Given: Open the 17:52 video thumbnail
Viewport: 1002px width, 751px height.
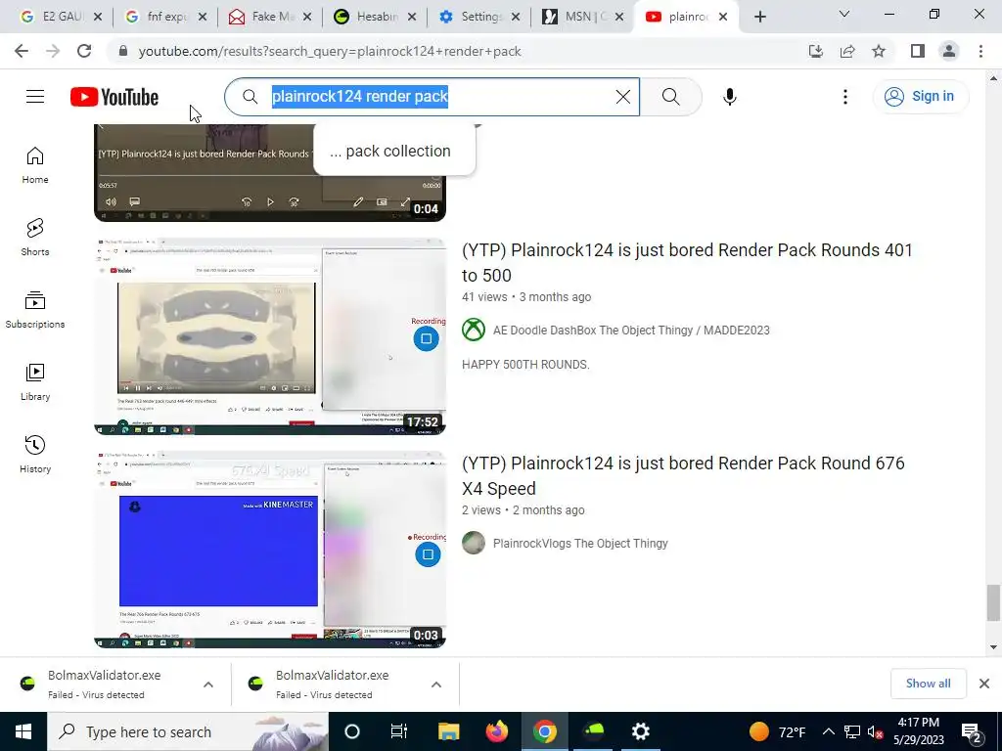Looking at the screenshot, I should click(x=270, y=336).
